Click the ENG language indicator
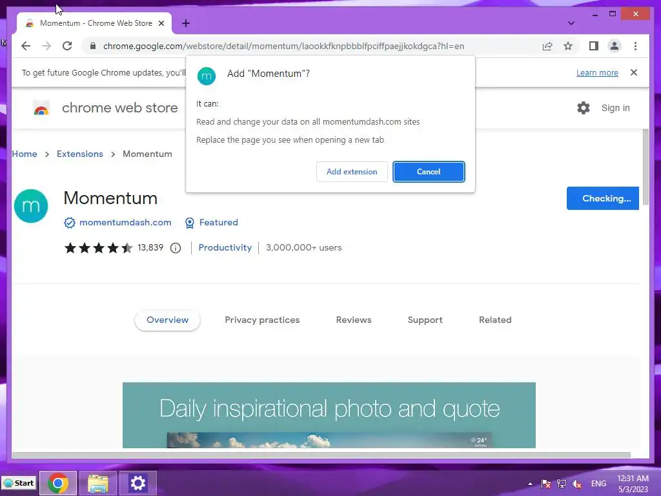661x496 pixels. pyautogui.click(x=598, y=484)
